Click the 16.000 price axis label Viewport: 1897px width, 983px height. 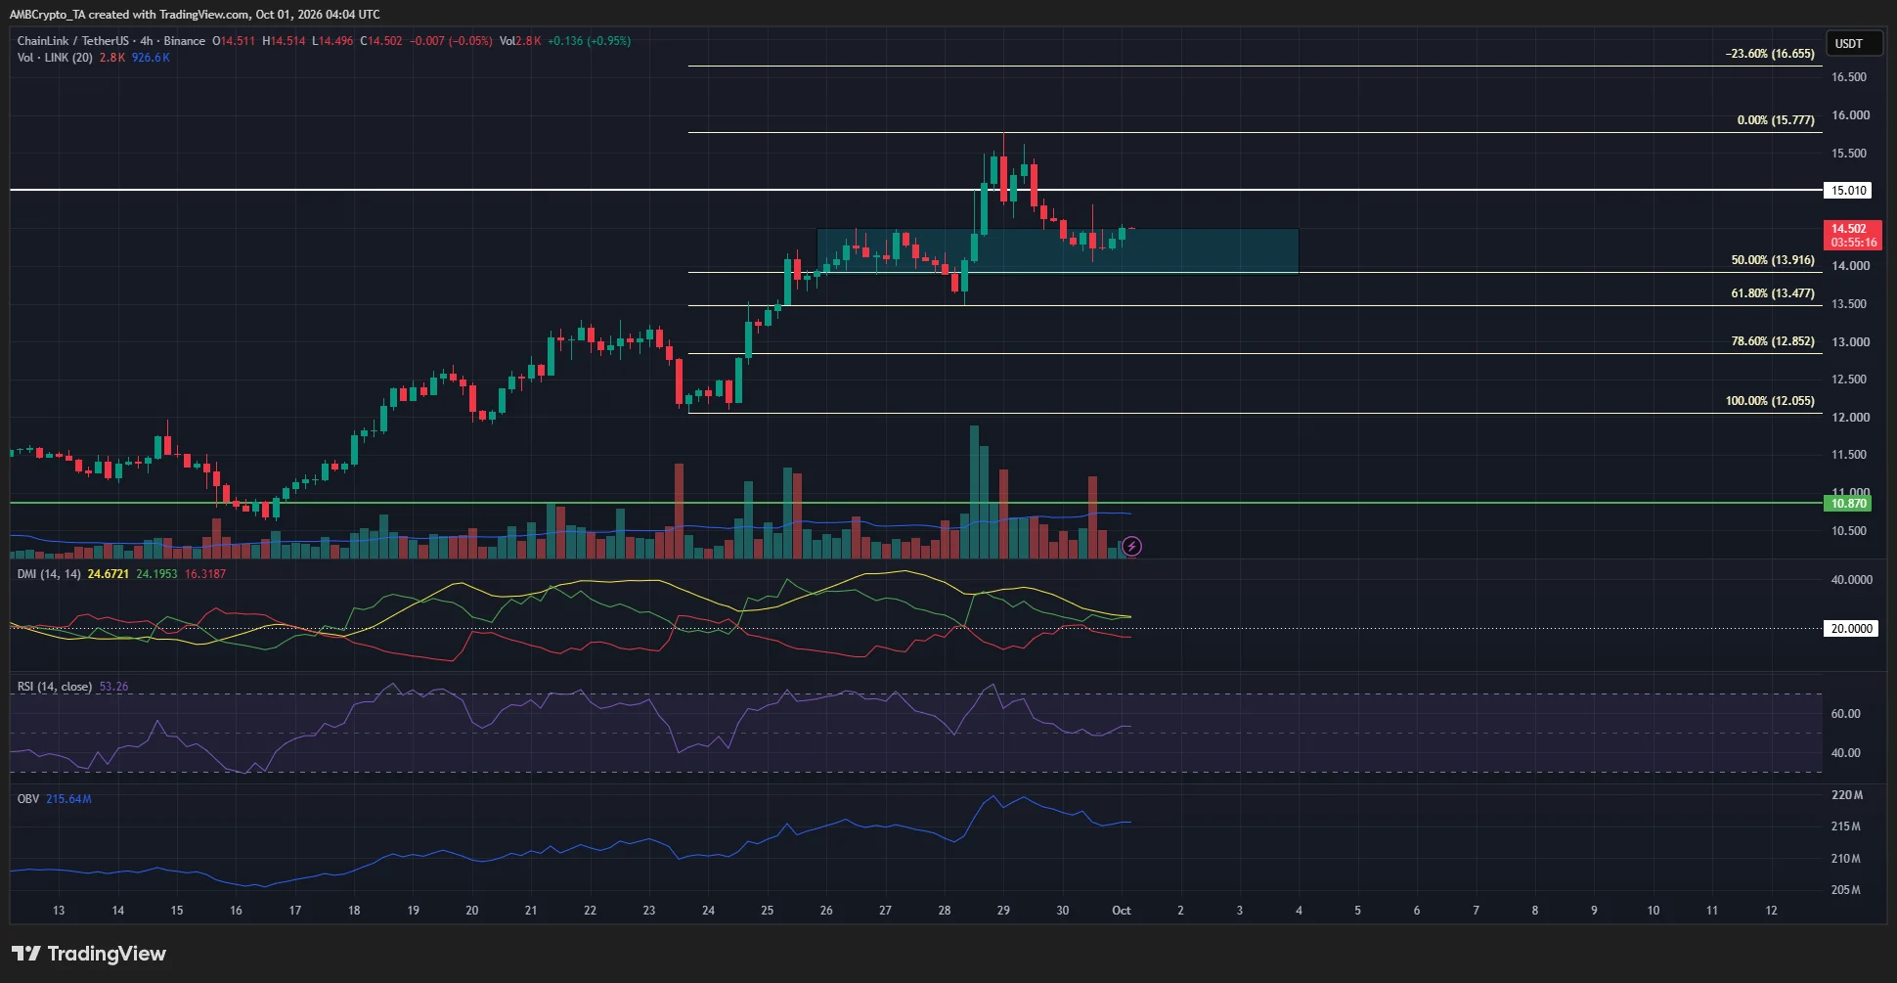(1850, 115)
